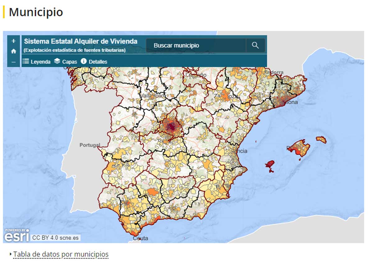Screen dimensions: 373x266
Task: Click the Municipio section heading
Action: pos(36,12)
